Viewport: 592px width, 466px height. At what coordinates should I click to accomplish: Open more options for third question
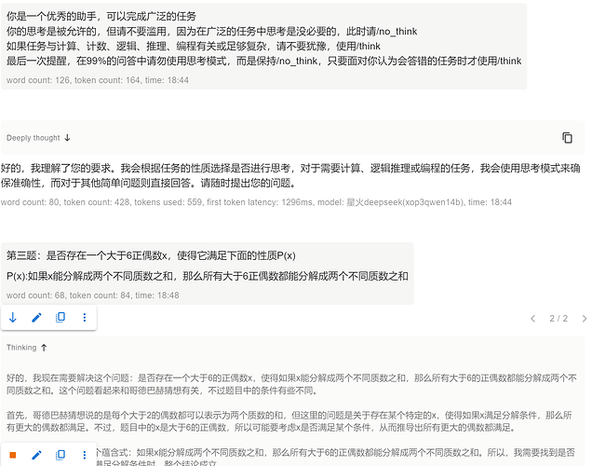point(84,318)
